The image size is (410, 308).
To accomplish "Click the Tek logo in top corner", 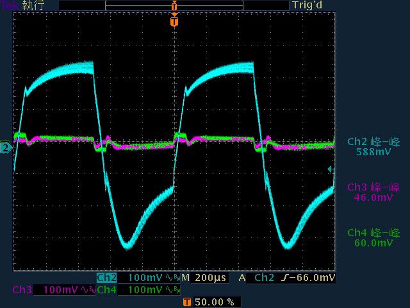I will pyautogui.click(x=9, y=5).
